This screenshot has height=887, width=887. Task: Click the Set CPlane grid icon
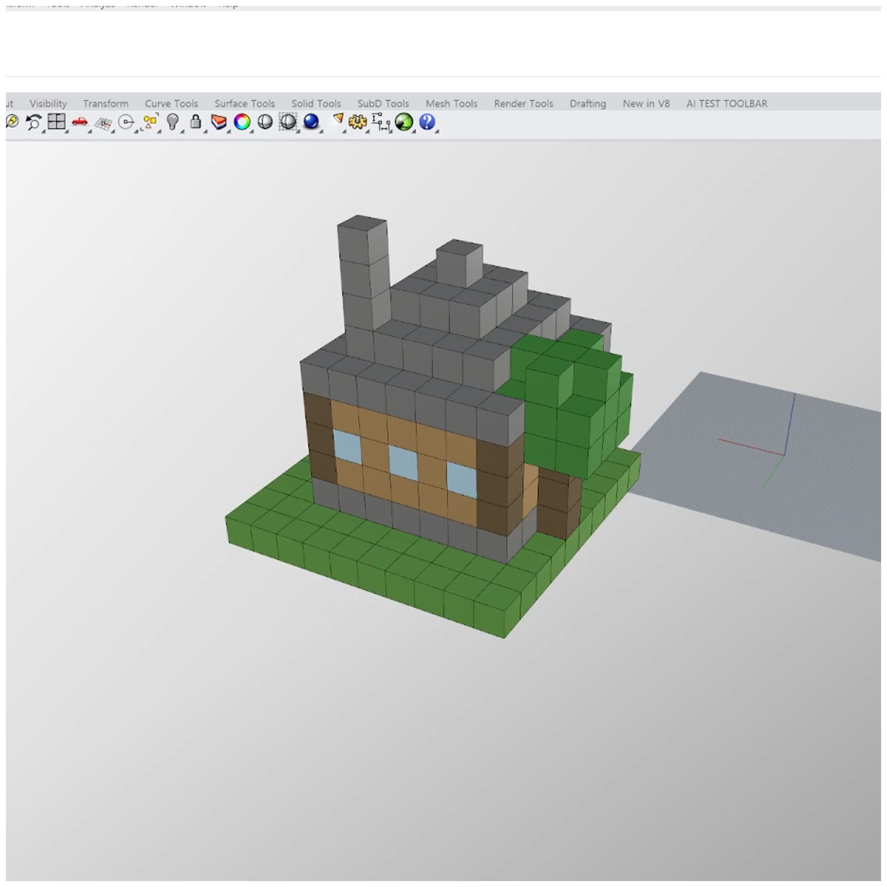[103, 123]
